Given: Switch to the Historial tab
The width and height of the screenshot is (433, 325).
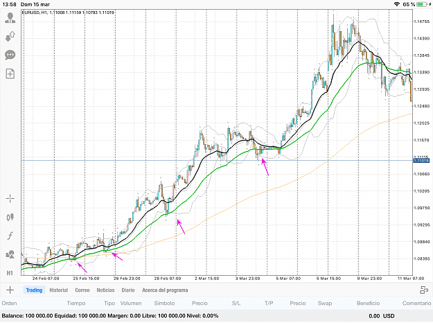Looking at the screenshot, I should pos(59,290).
